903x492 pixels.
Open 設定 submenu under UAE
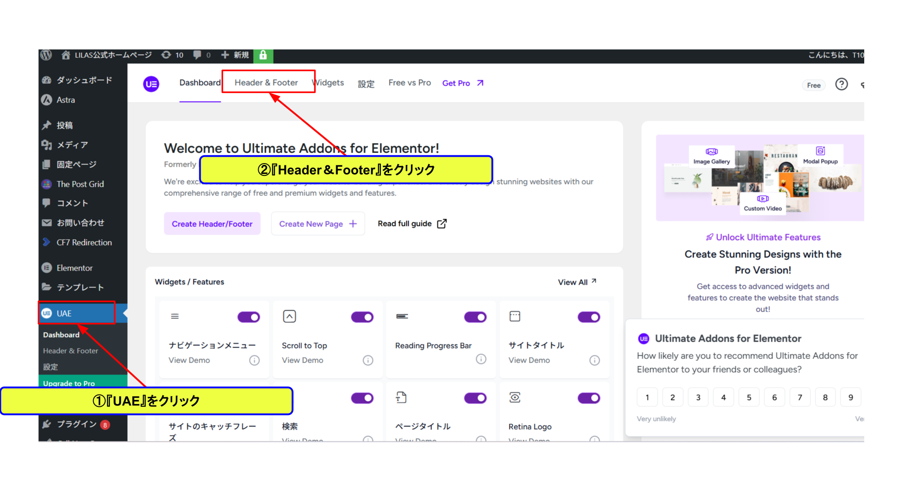pos(51,367)
